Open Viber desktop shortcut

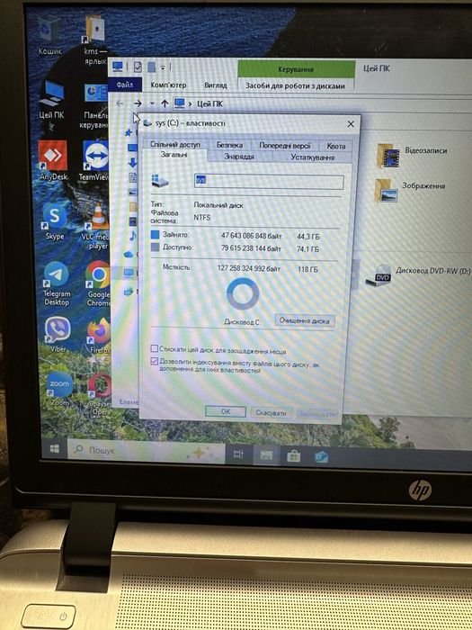[x=58, y=334]
